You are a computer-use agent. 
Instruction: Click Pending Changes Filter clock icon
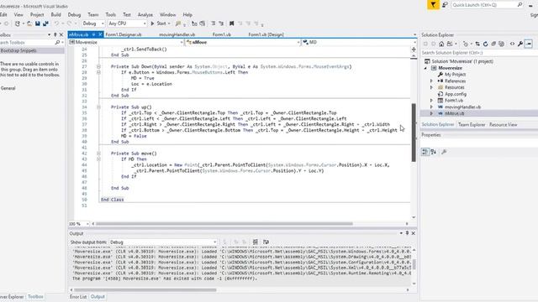click(x=466, y=44)
